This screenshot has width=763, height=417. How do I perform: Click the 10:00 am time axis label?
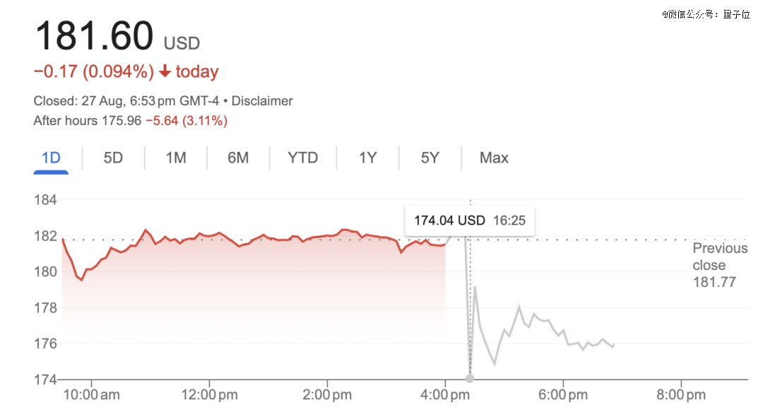click(92, 395)
